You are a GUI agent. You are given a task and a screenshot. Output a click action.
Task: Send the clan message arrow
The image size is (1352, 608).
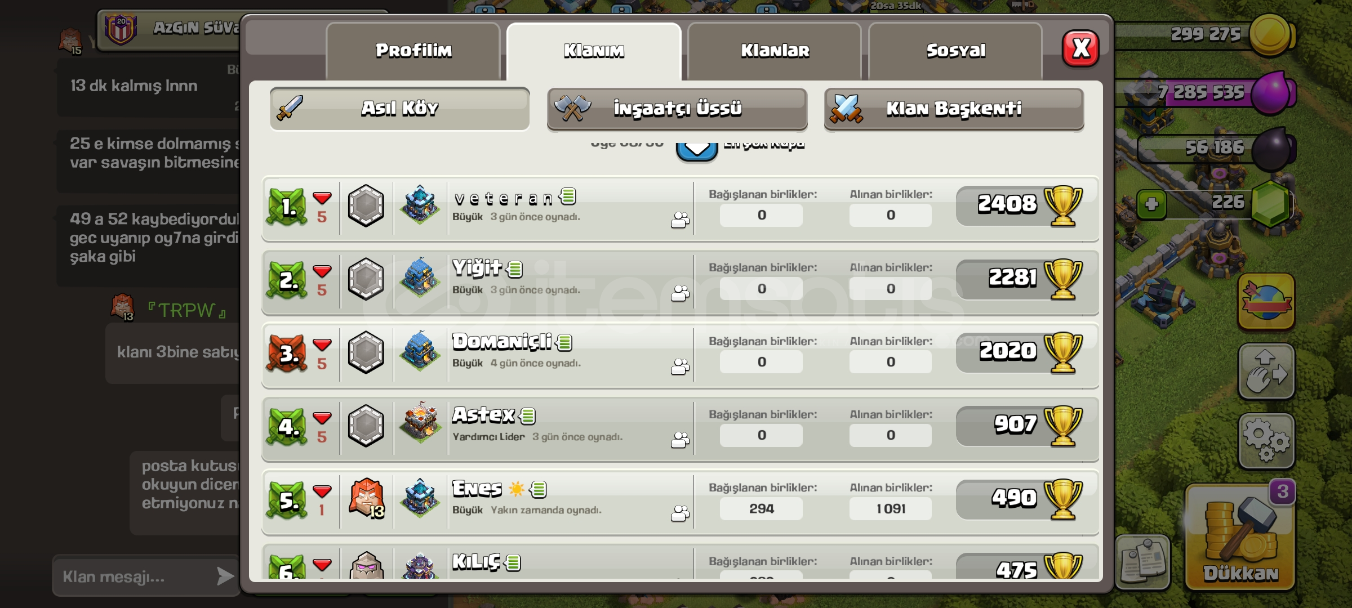(x=225, y=576)
